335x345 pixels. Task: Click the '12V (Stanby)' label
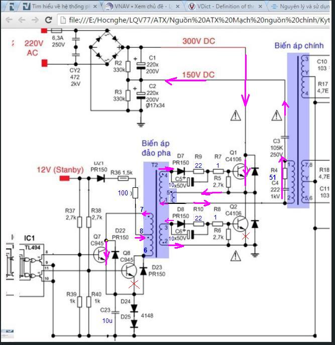click(x=60, y=170)
